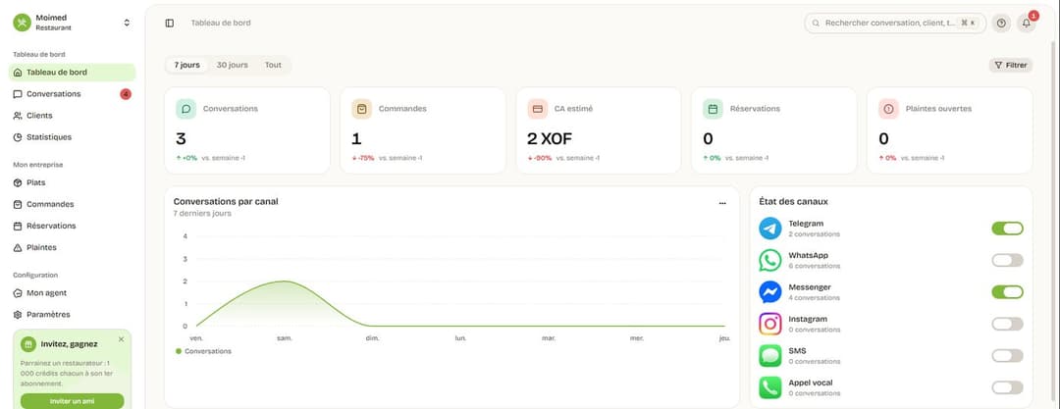Click the robot icon beside Mon agent
The height and width of the screenshot is (409, 1060).
[x=18, y=292]
